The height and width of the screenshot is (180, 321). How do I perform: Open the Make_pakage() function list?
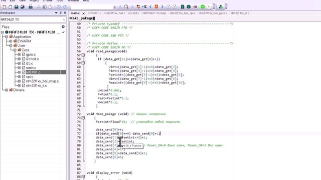(x=82, y=18)
